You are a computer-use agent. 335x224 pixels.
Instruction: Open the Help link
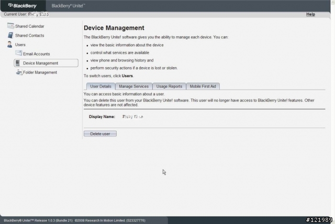click(310, 14)
